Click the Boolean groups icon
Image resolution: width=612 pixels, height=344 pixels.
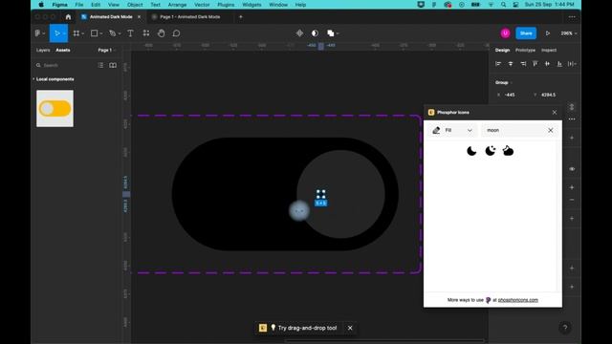click(x=330, y=33)
